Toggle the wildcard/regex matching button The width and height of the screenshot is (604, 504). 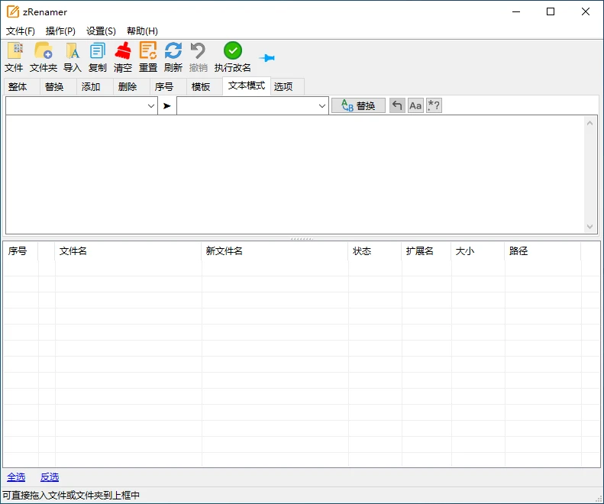tap(434, 106)
